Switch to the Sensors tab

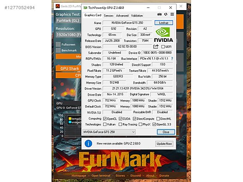109,16
